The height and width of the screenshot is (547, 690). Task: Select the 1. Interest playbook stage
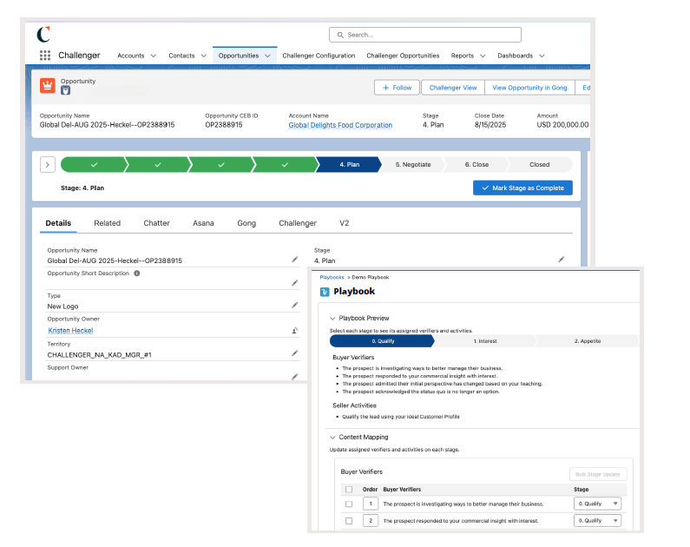(485, 341)
